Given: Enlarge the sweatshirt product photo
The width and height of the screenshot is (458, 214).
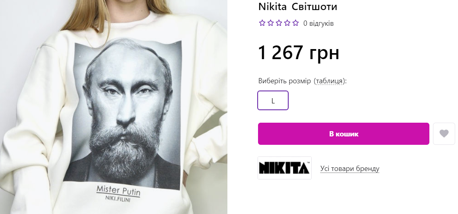Looking at the screenshot, I should 114,107.
